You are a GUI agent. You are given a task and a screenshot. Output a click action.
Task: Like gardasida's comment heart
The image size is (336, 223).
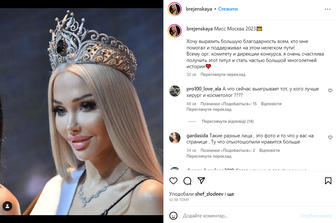[x=330, y=138]
